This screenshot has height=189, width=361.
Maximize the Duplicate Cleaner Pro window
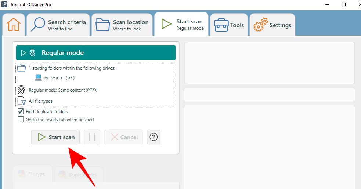point(344,5)
